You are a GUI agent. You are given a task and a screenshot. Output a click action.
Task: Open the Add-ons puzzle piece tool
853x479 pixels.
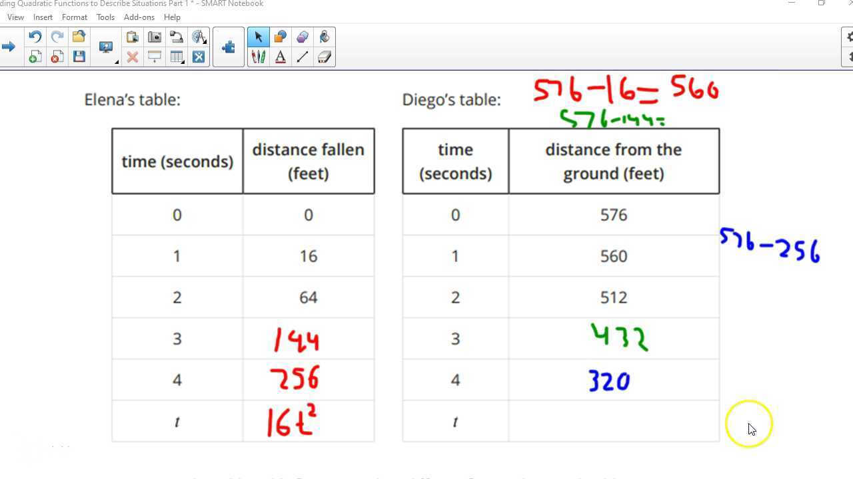[229, 47]
